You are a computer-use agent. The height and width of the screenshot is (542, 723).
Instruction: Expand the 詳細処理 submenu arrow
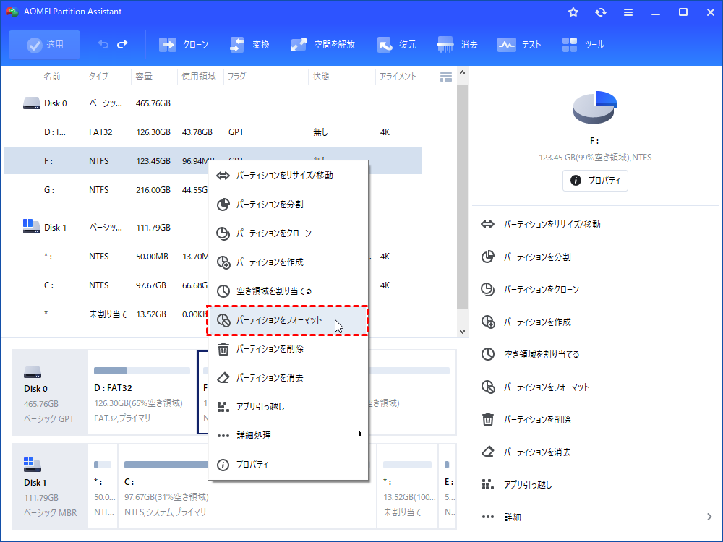(360, 434)
